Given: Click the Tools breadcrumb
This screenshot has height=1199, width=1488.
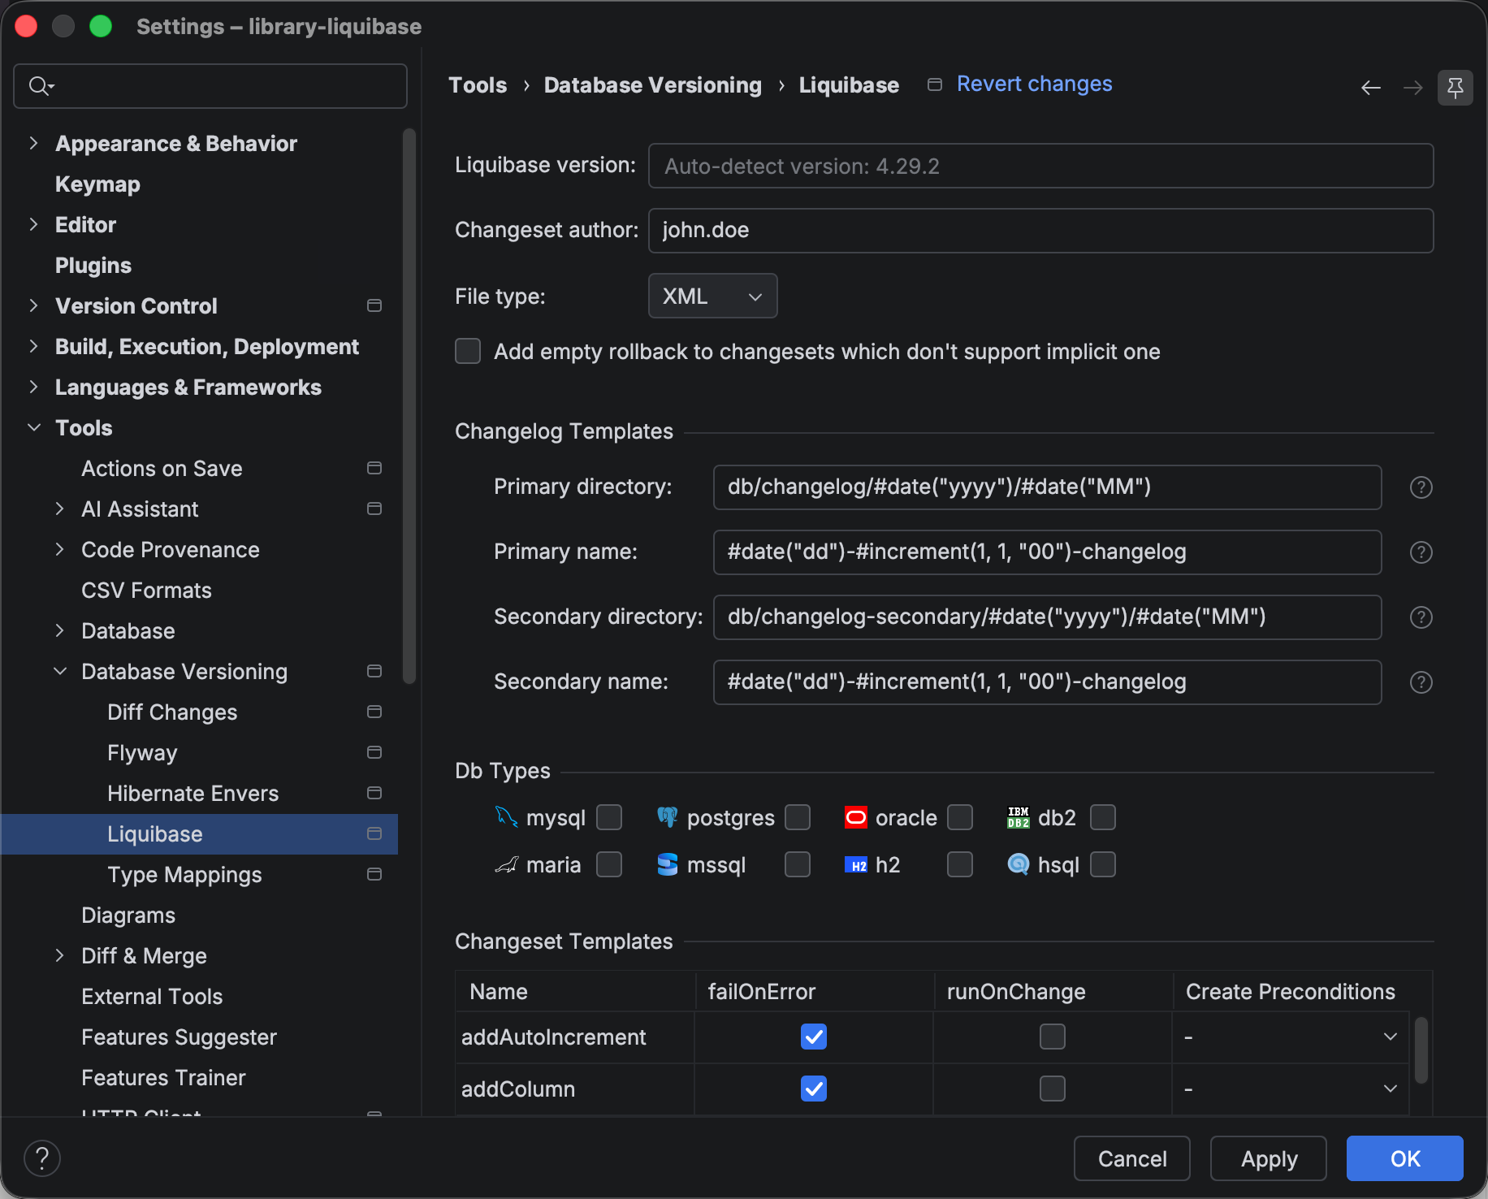Looking at the screenshot, I should [478, 85].
